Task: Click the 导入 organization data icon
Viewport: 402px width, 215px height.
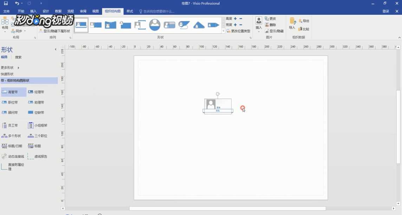Action: point(292,23)
